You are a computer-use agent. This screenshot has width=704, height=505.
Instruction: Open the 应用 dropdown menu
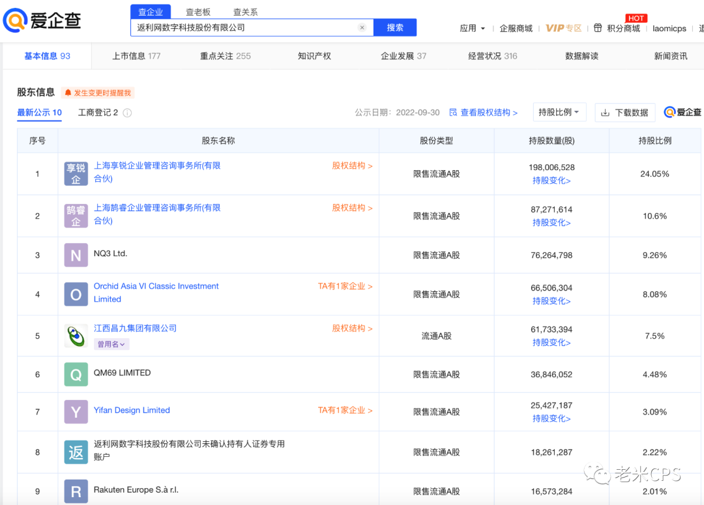[472, 28]
